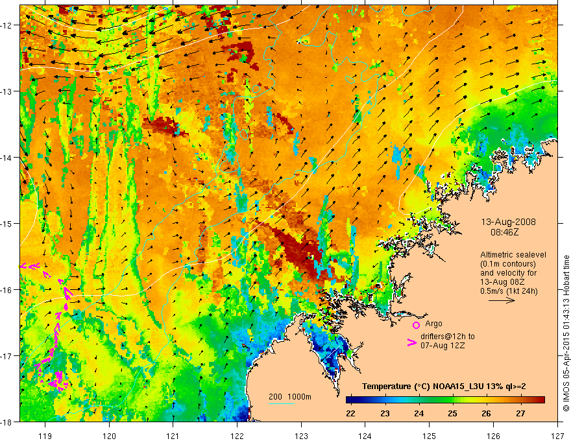The height and width of the screenshot is (441, 571).
Task: Click the color bar tick label 23
Action: (385, 413)
